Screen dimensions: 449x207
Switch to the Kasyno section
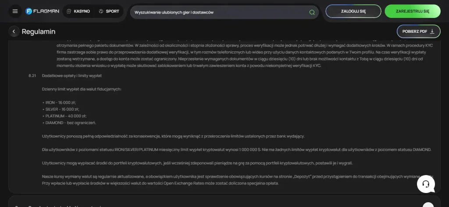(78, 11)
